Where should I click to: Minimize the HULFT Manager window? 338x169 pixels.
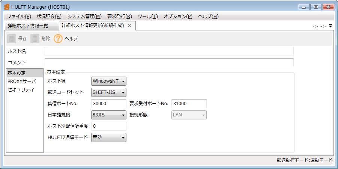(x=304, y=7)
